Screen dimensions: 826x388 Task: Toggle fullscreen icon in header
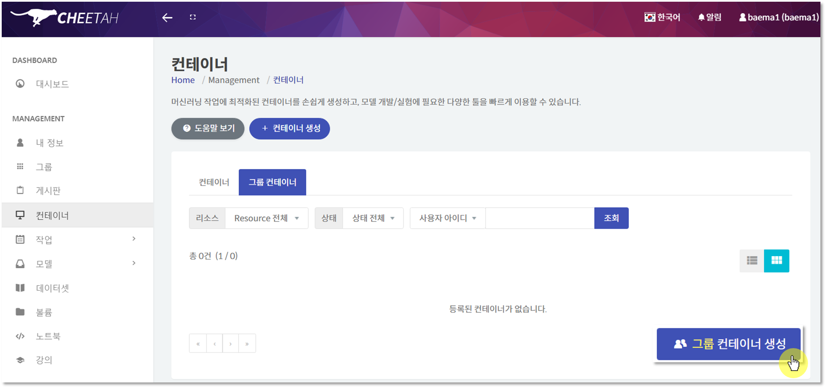pyautogui.click(x=193, y=17)
